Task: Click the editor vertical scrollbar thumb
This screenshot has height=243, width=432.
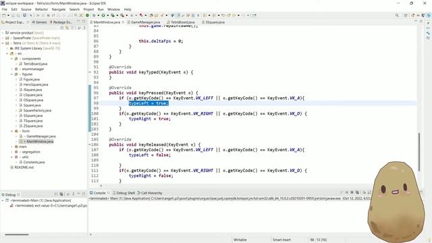Action: point(419,151)
